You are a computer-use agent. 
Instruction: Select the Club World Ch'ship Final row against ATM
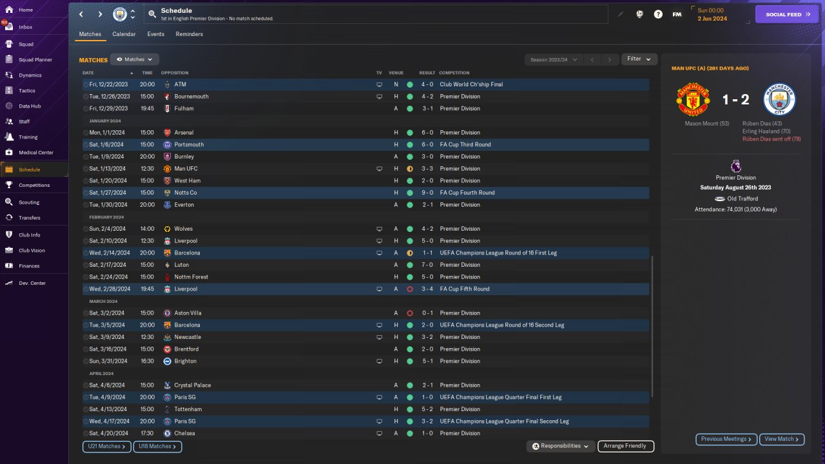click(365, 84)
